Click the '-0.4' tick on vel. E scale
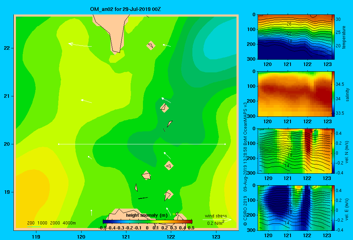 (339, 230)
